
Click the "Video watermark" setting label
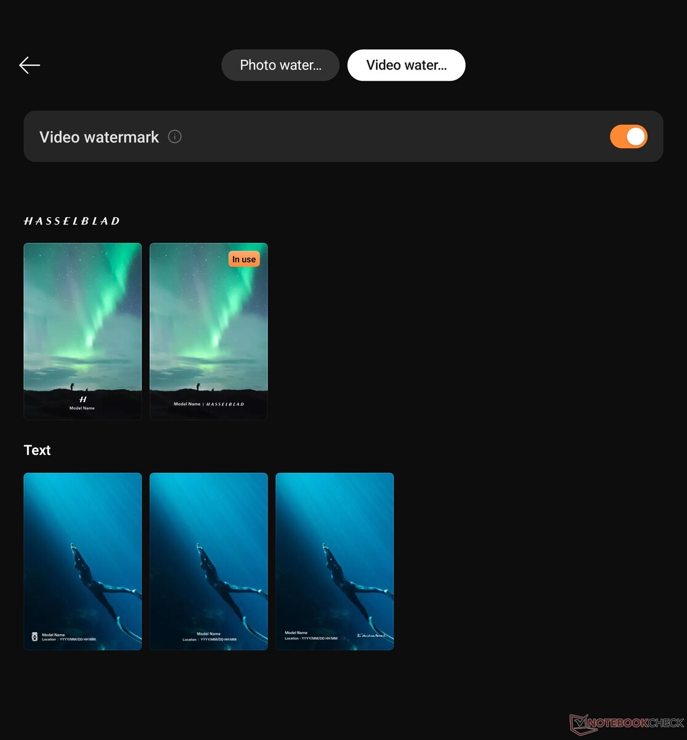pos(99,137)
